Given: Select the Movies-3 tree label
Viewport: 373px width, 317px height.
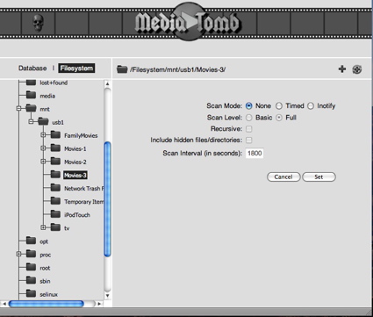Looking at the screenshot, I should (75, 175).
